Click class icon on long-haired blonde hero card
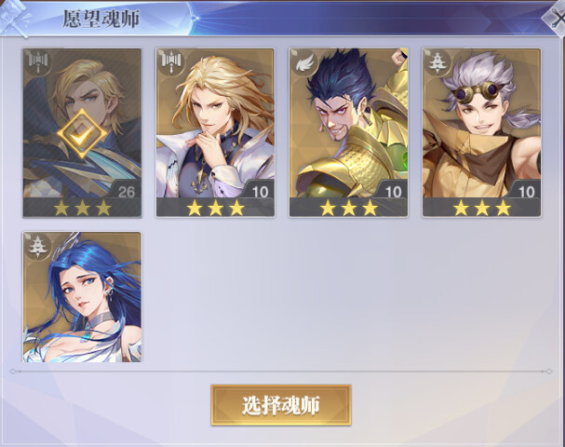This screenshot has height=447, width=565. pyautogui.click(x=170, y=62)
